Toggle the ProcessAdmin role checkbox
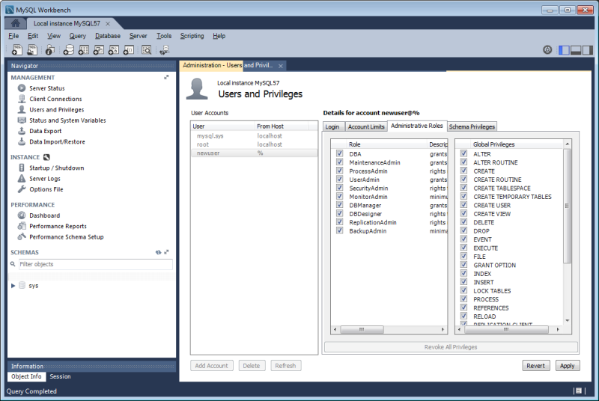The image size is (599, 401). tap(339, 171)
